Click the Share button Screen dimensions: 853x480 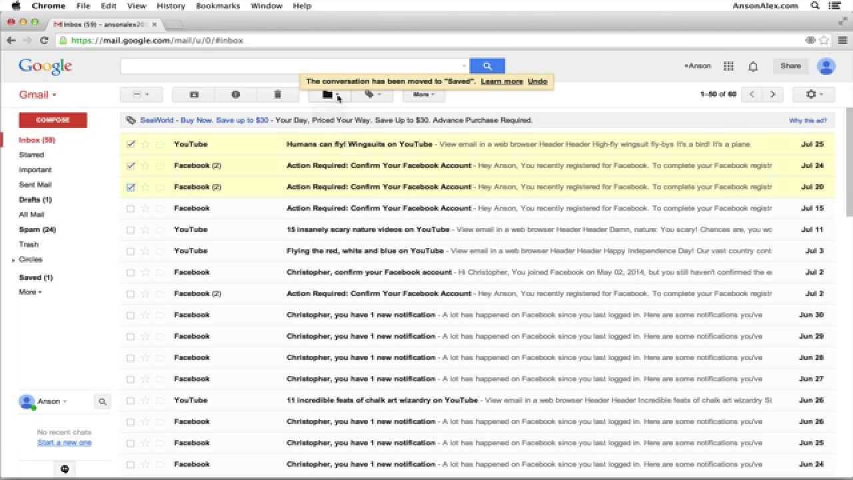(x=790, y=66)
